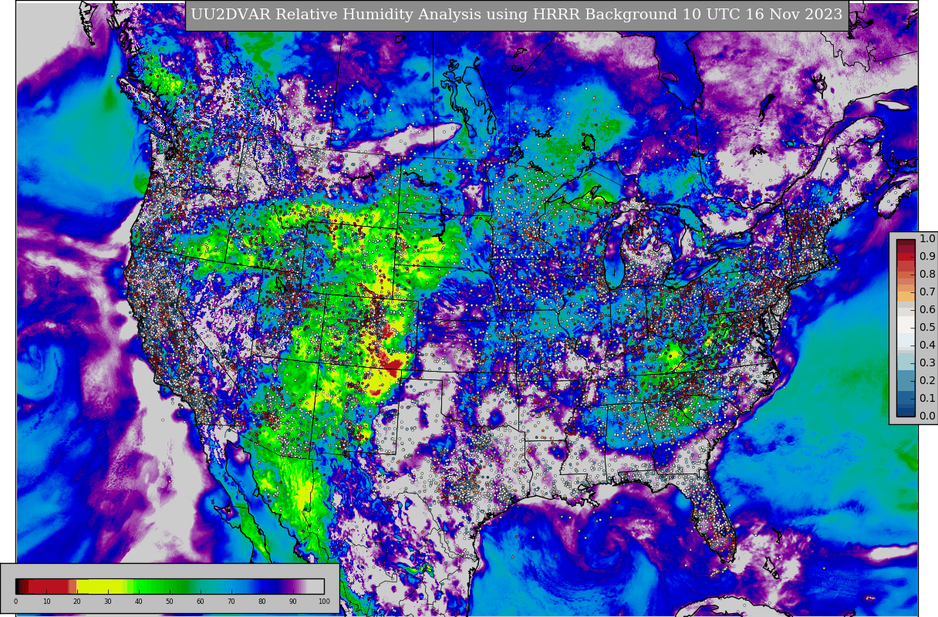Click the '80' tick label on the humidity scale
This screenshot has height=617, width=938.
point(262,602)
